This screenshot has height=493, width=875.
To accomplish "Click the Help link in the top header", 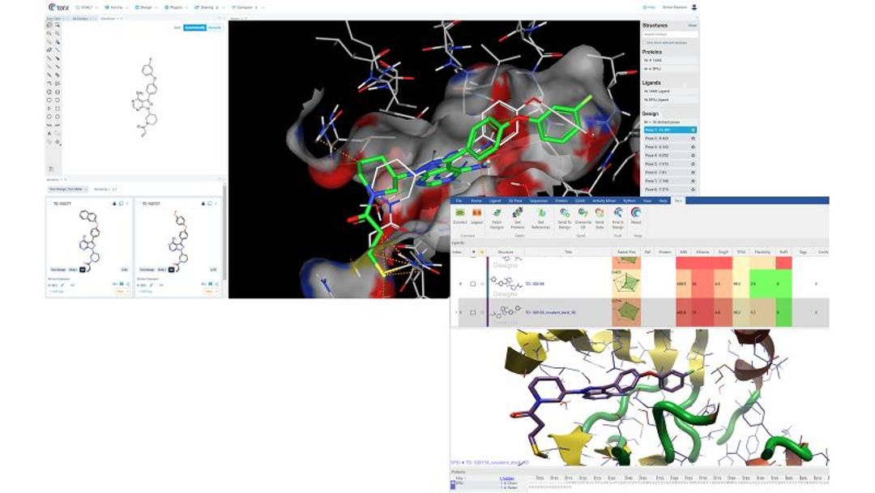I will point(649,7).
